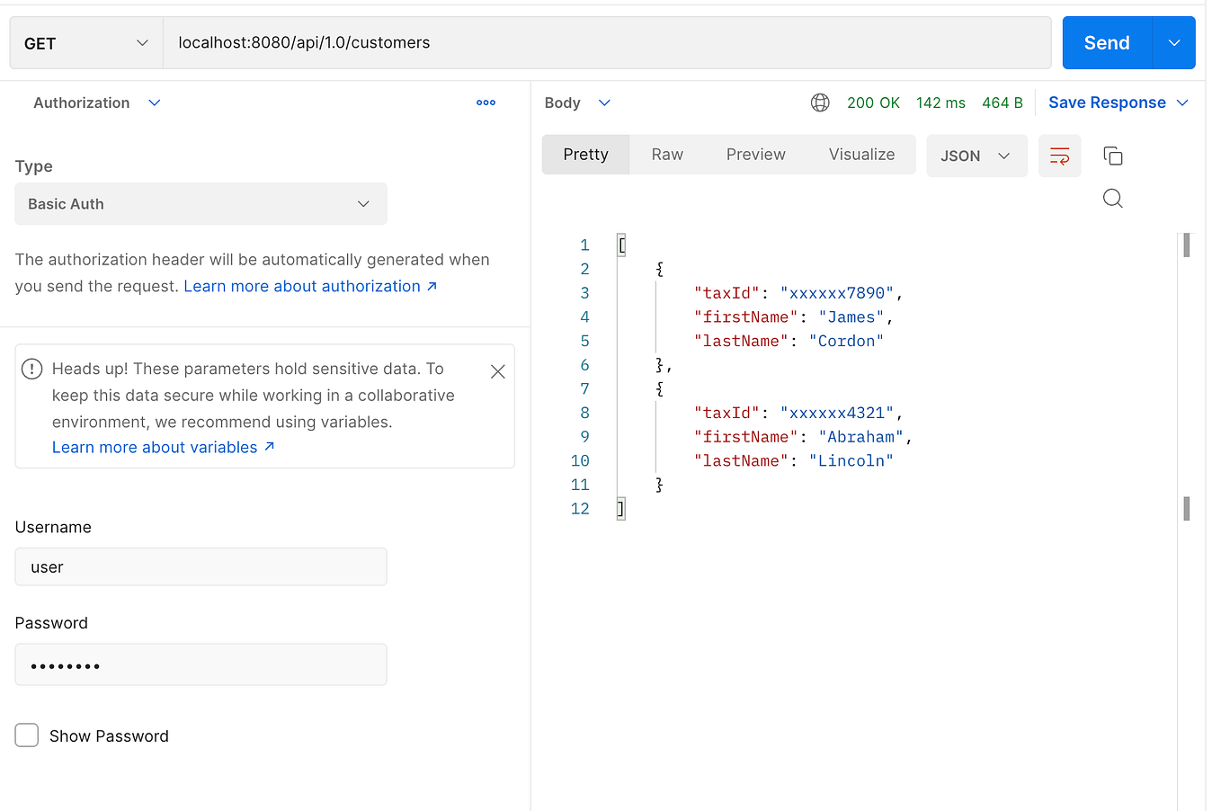Open the GET request method dropdown

(x=85, y=42)
